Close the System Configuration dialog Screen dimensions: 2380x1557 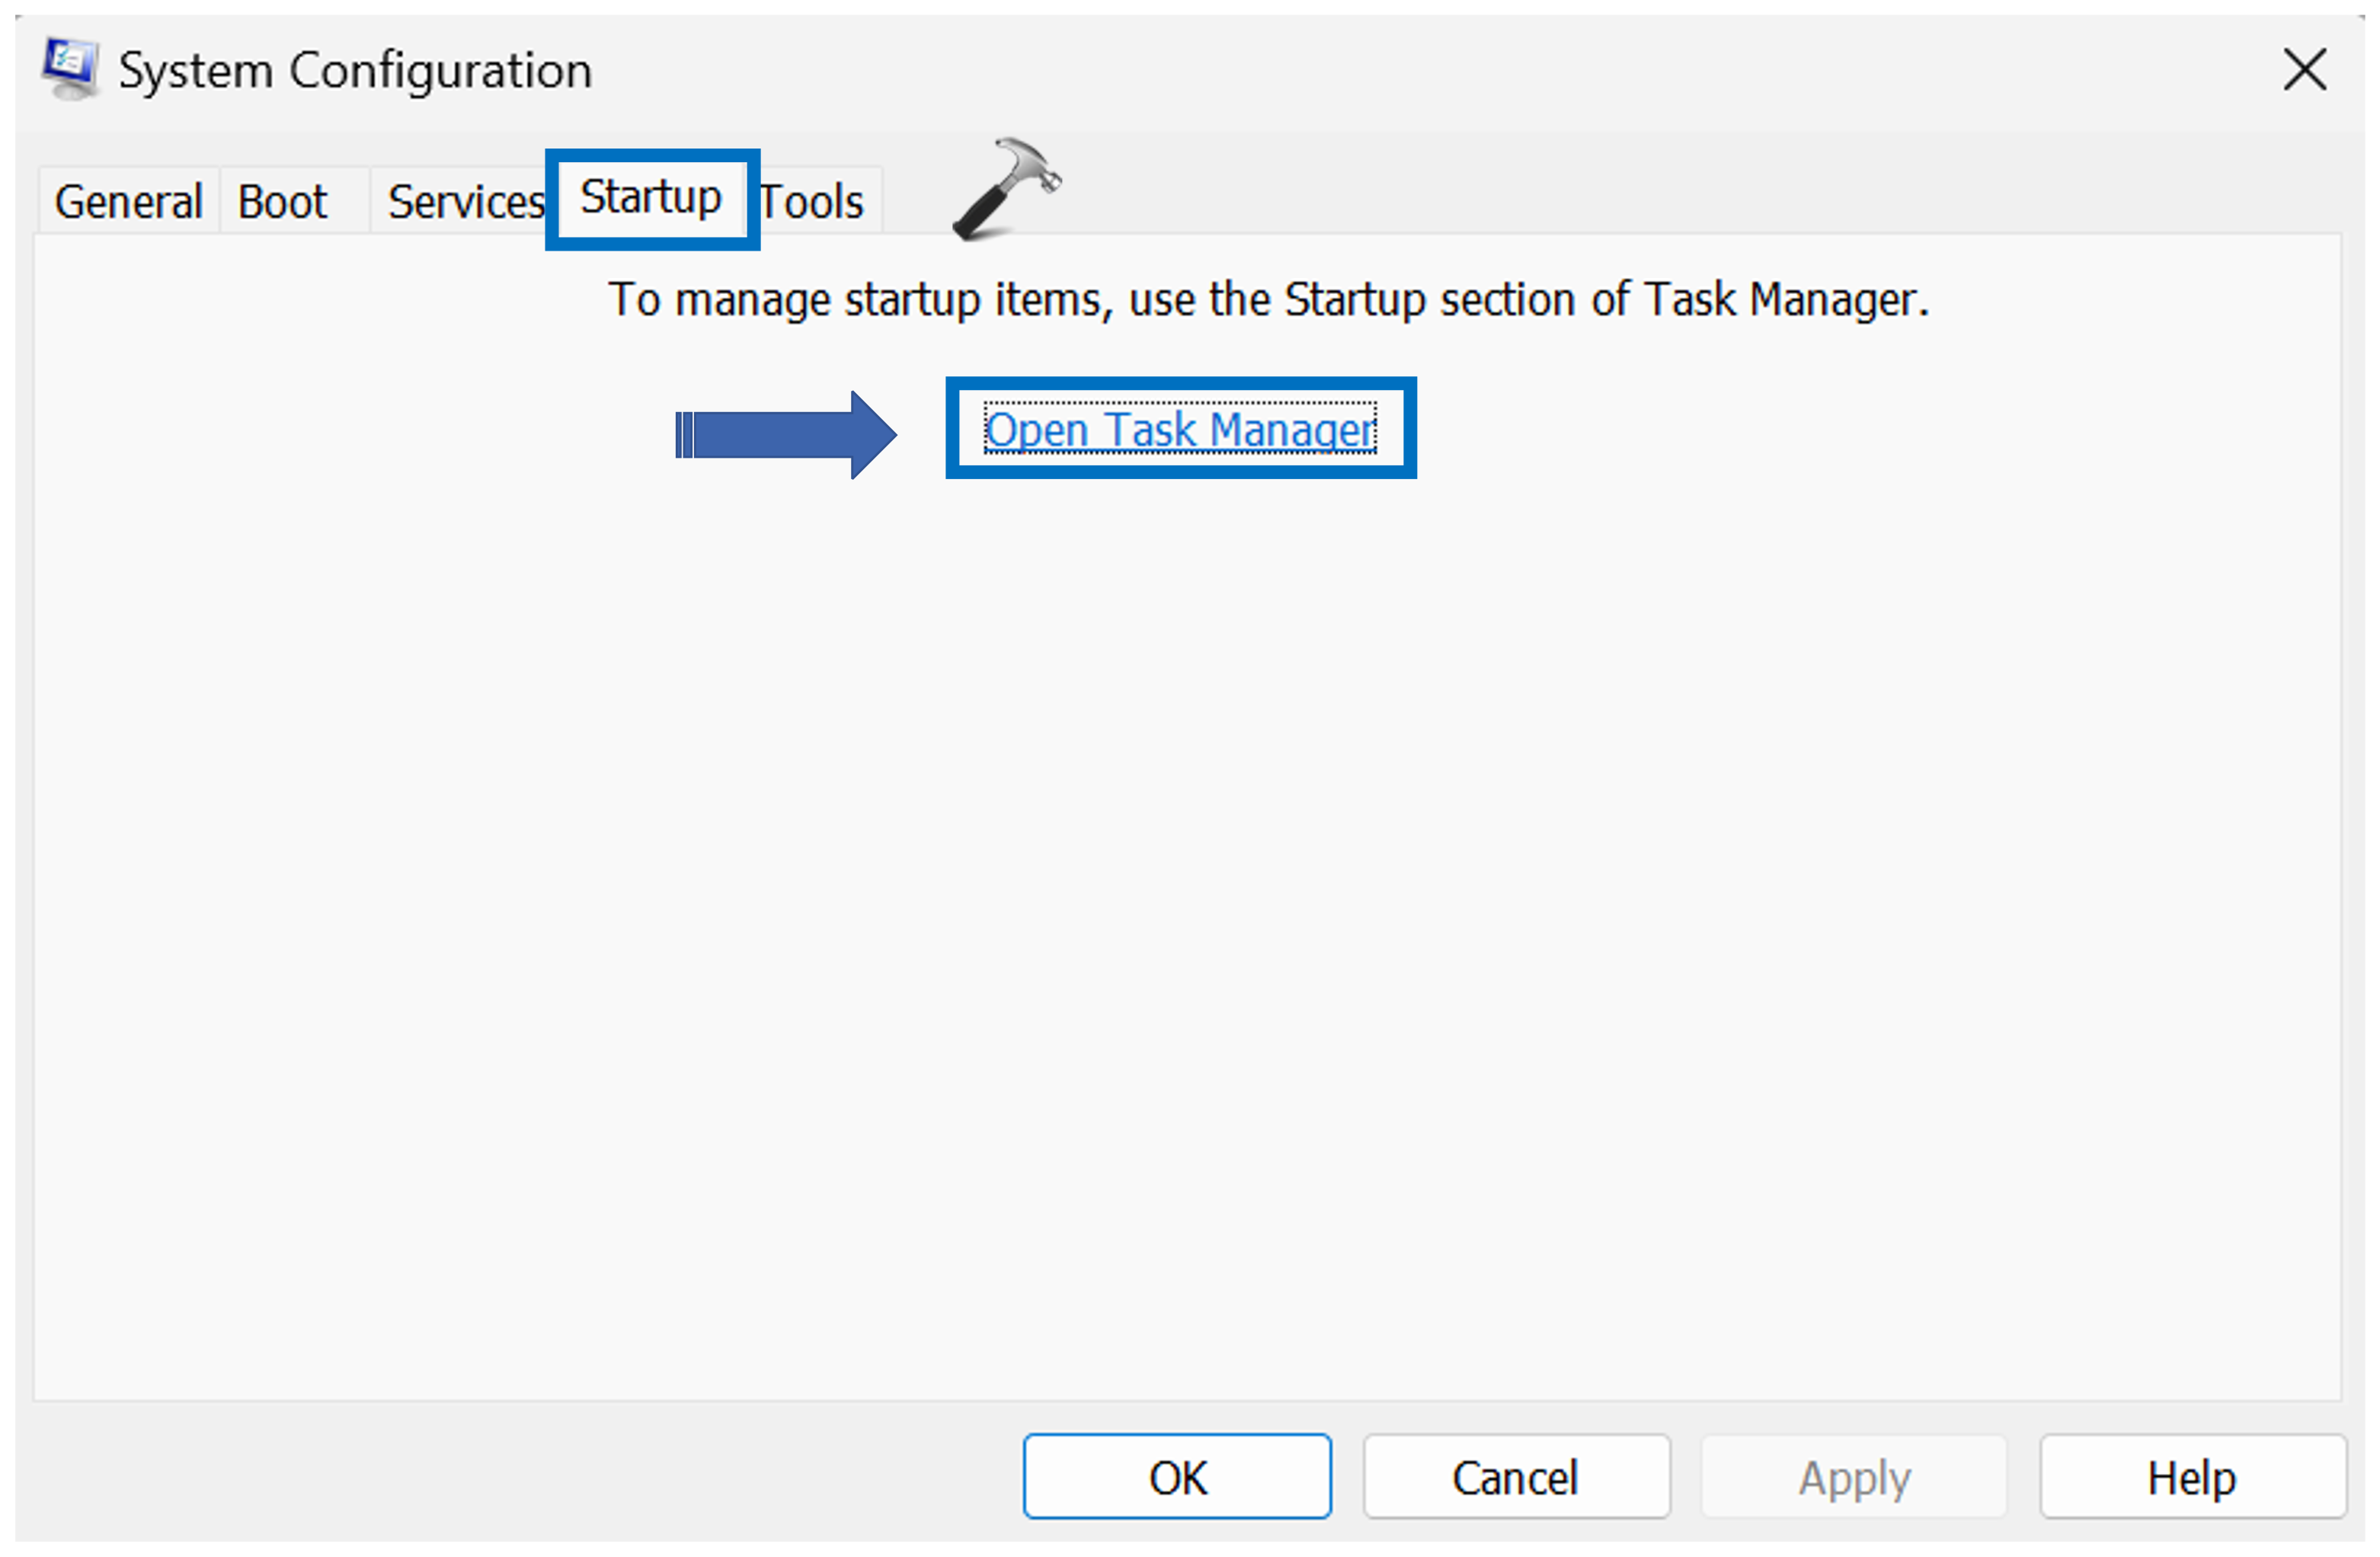[2304, 70]
